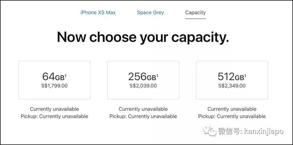This screenshot has width=293, height=145.
Task: Click the S$2,349.00 price
Action: click(x=232, y=86)
